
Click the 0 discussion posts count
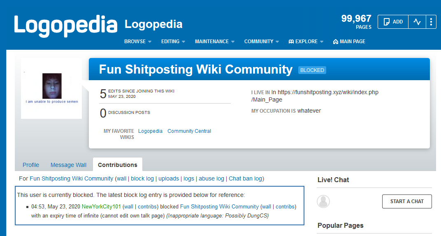tap(103, 113)
